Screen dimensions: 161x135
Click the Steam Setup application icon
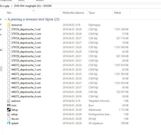tap(9, 110)
